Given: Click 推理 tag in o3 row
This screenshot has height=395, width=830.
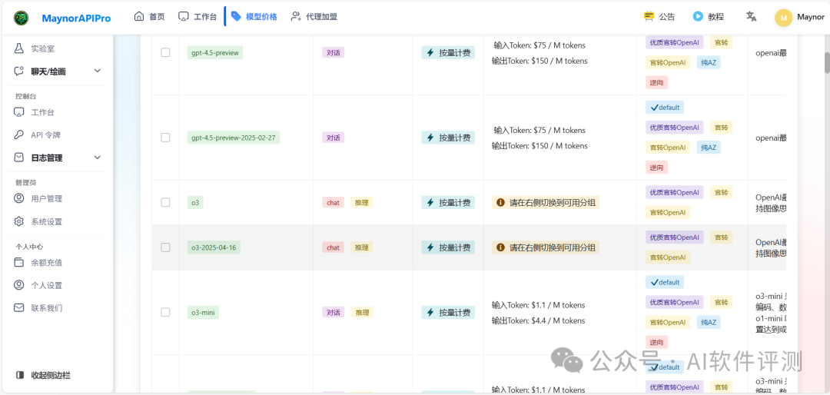Looking at the screenshot, I should point(361,202).
